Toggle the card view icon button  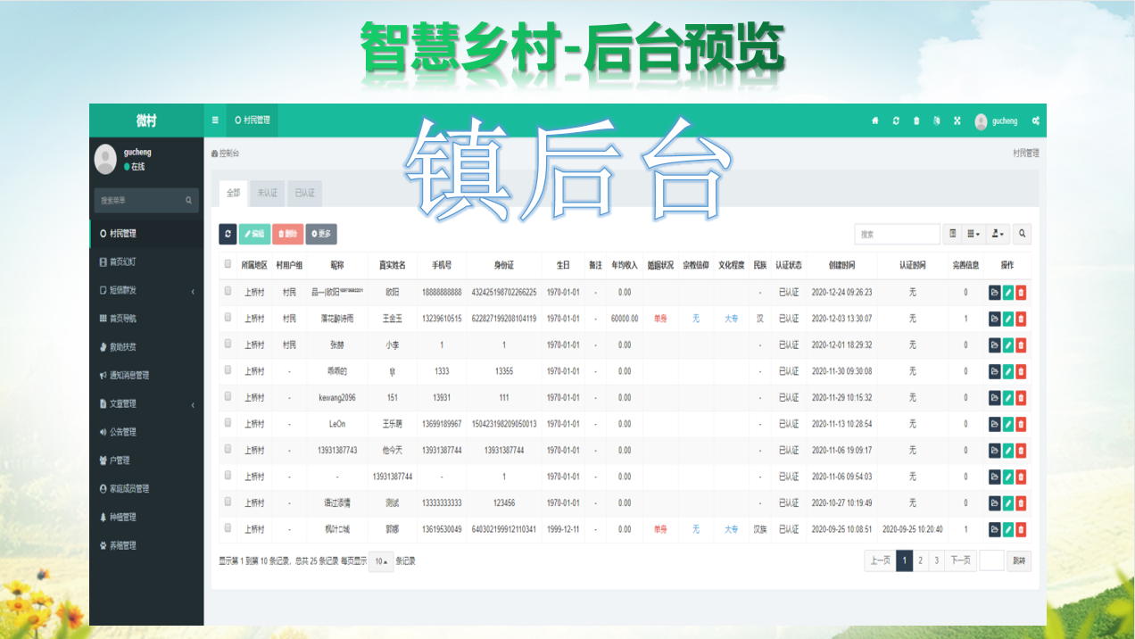(x=953, y=234)
